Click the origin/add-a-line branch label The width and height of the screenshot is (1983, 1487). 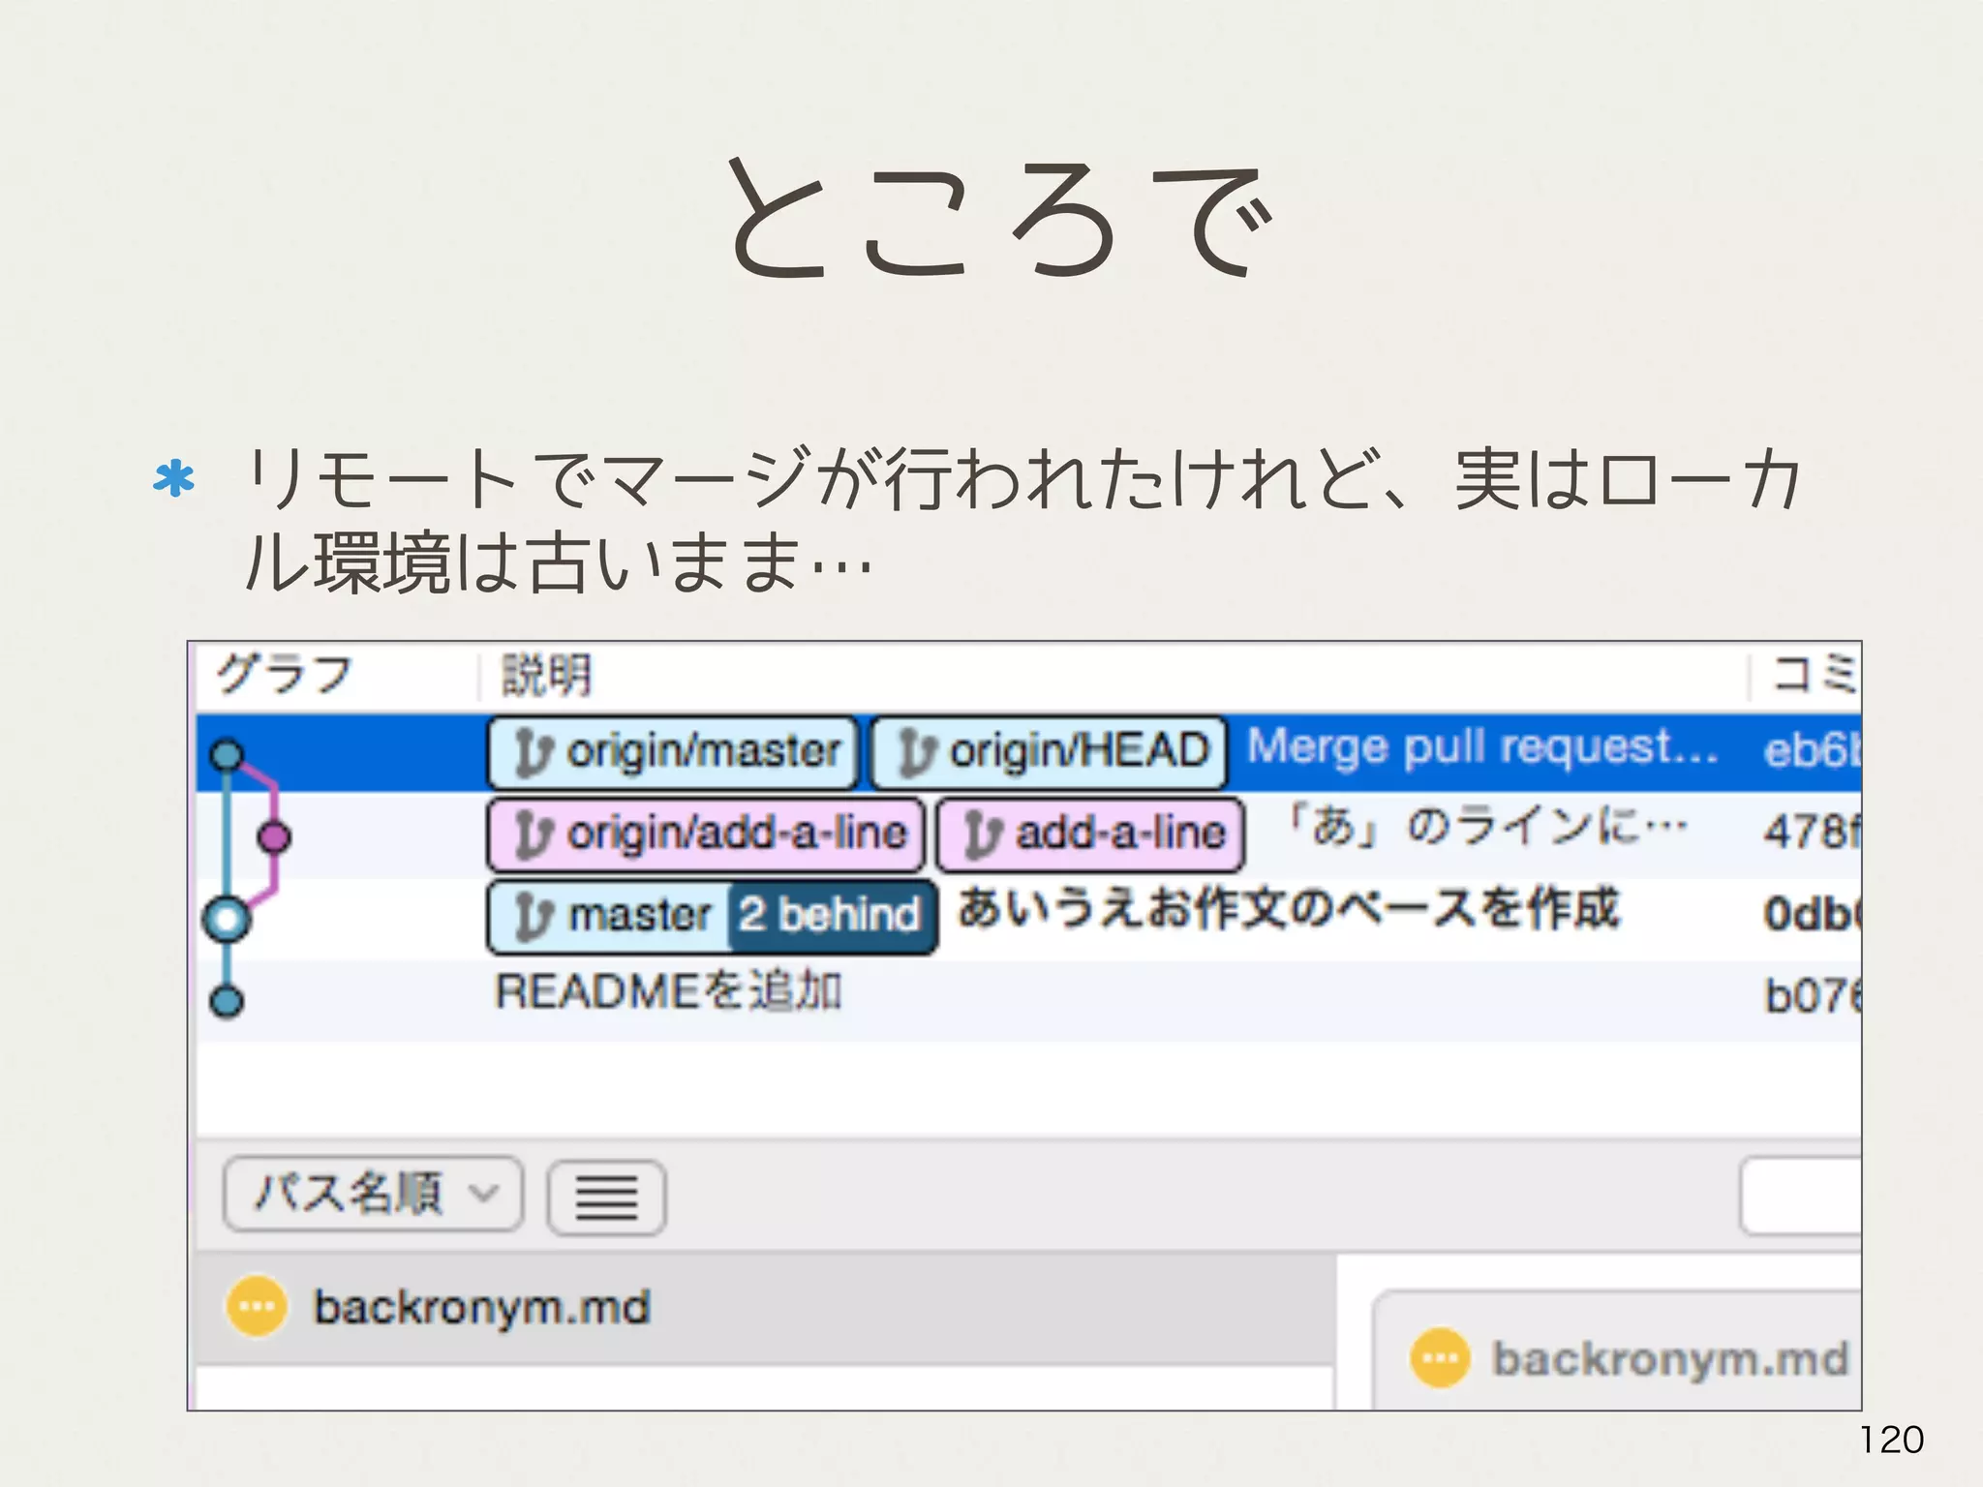click(x=706, y=834)
